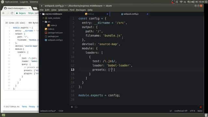208x117 pixels.
Task: Click the Wi-Fi network tray icon
Action: (181, 2)
